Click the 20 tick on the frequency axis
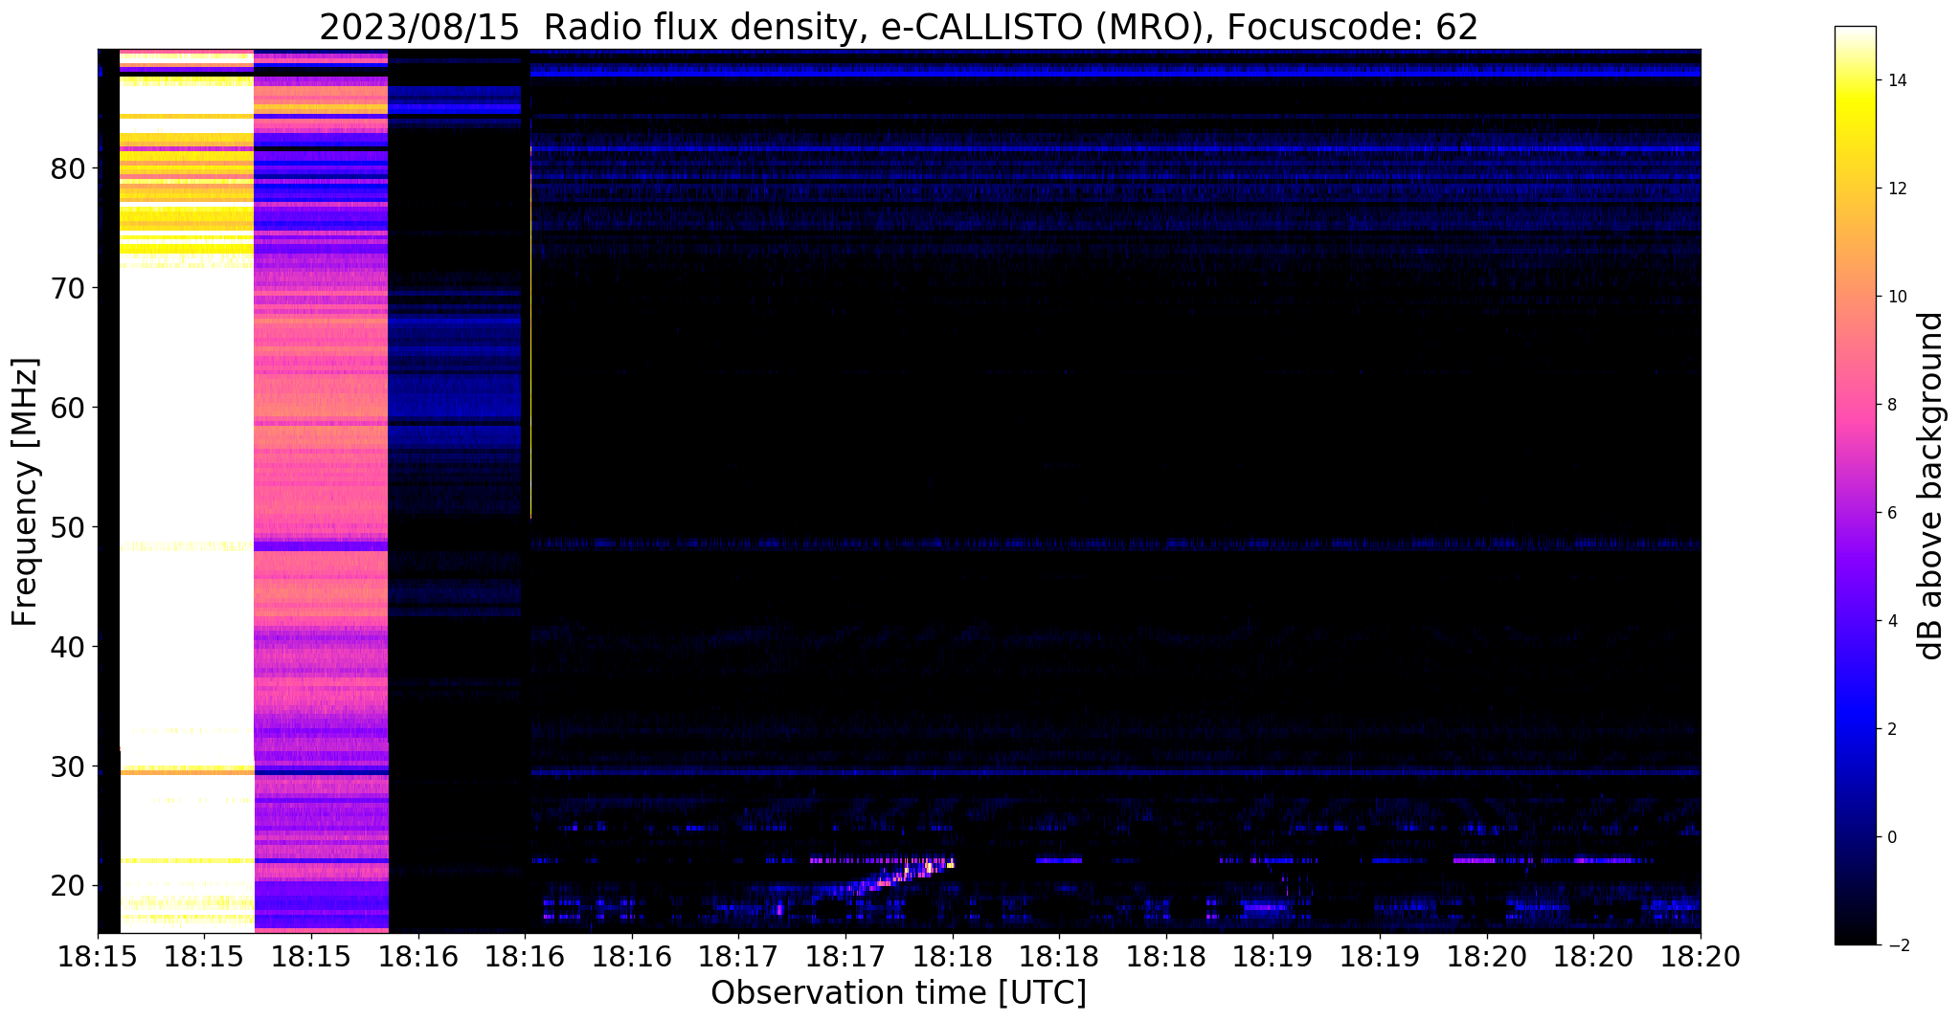The image size is (1960, 1021). click(69, 885)
